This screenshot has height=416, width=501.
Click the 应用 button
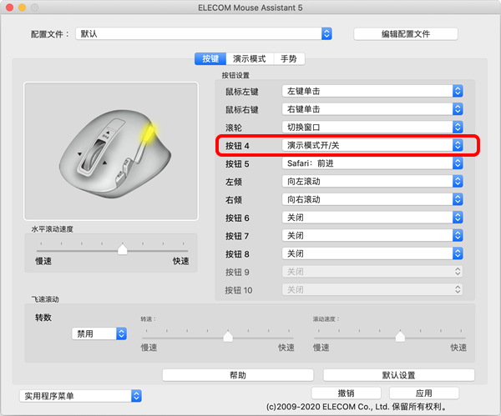(x=423, y=393)
